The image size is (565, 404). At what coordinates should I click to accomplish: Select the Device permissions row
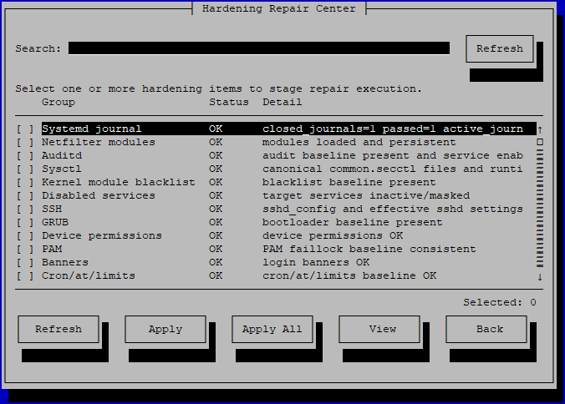[x=277, y=235]
